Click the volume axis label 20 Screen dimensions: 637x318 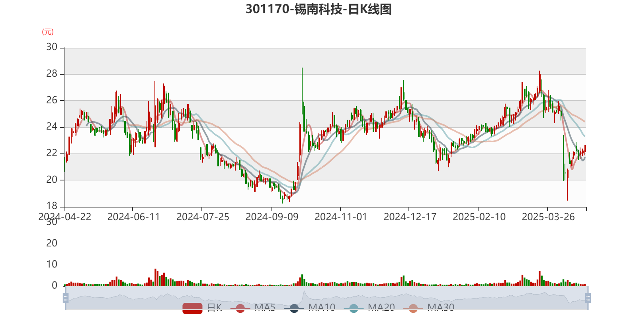tap(52, 243)
